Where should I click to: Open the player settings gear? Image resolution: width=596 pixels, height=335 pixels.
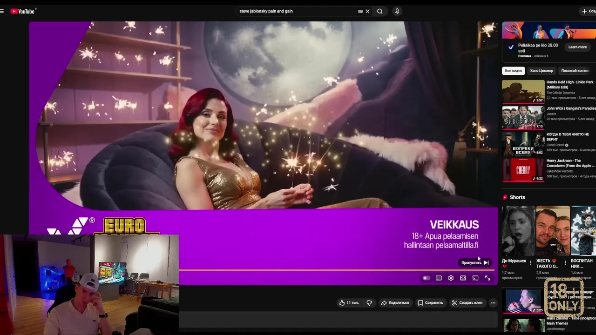[451, 278]
